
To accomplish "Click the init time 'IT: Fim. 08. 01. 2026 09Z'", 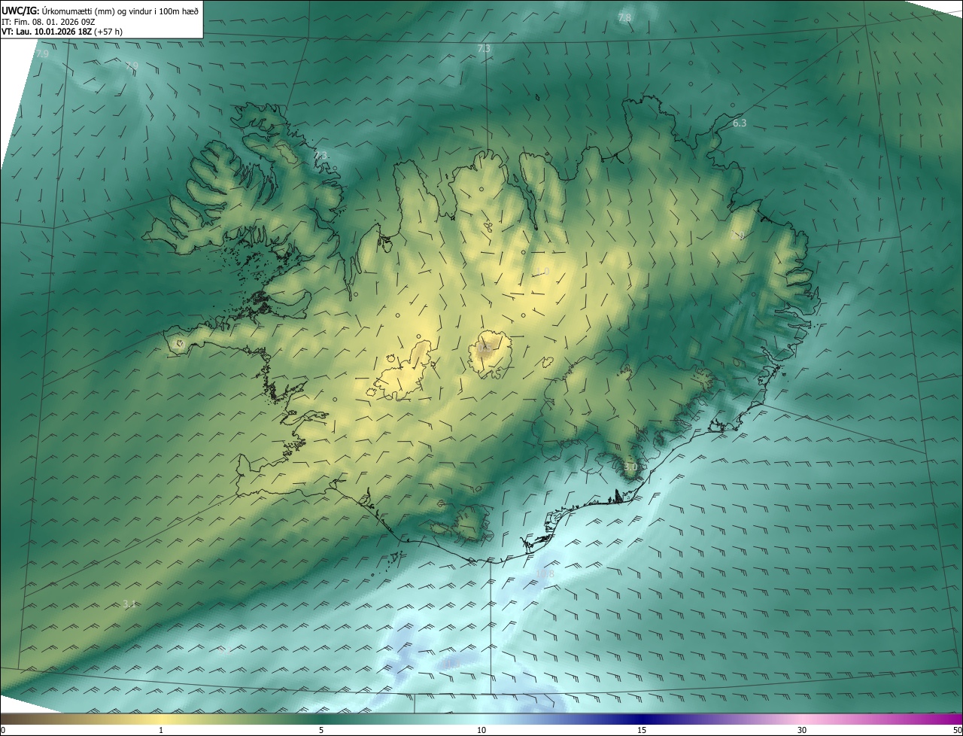I will pos(48,22).
